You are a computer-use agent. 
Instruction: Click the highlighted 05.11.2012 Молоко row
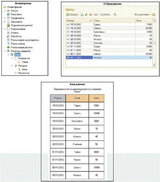point(109,58)
